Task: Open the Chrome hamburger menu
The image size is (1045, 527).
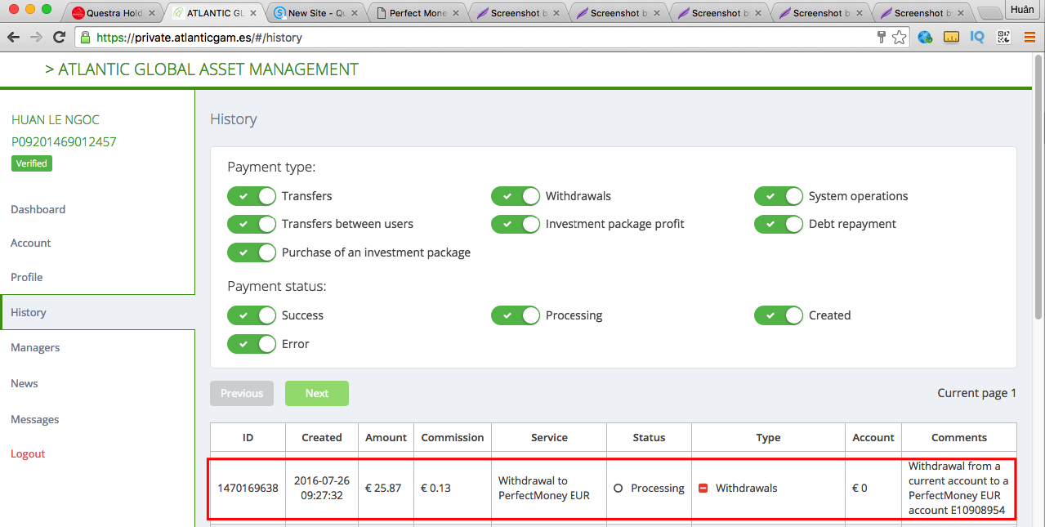Action: coord(1029,38)
